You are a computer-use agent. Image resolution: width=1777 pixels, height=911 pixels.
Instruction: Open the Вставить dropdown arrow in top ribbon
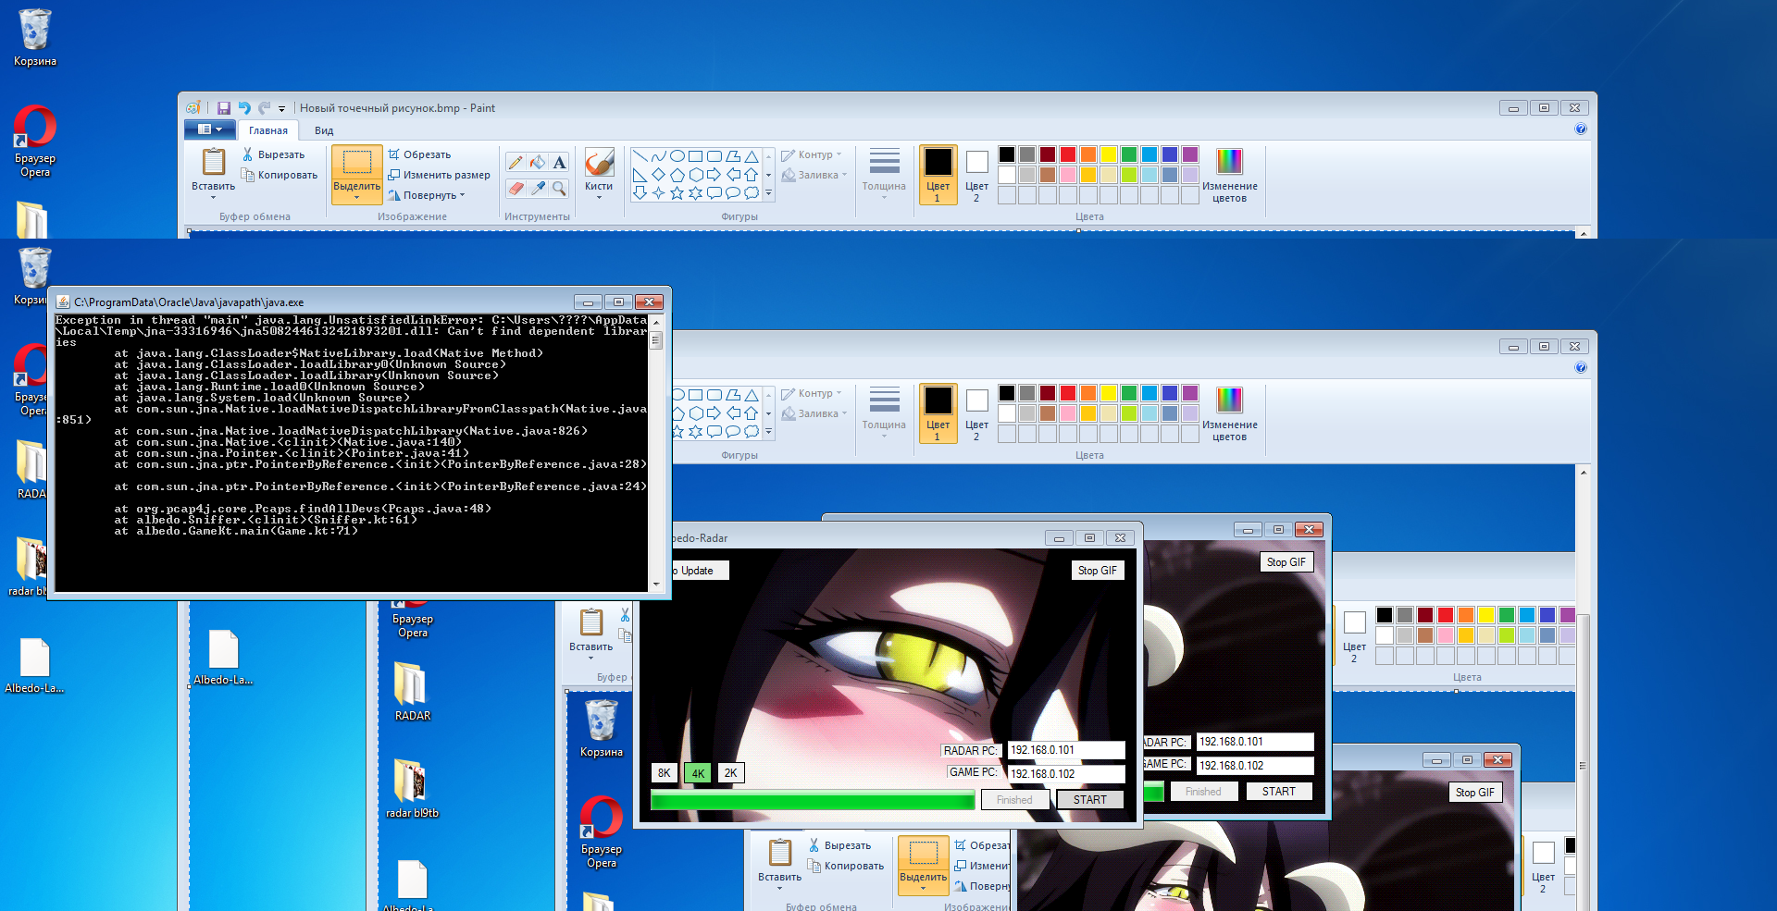point(213,197)
